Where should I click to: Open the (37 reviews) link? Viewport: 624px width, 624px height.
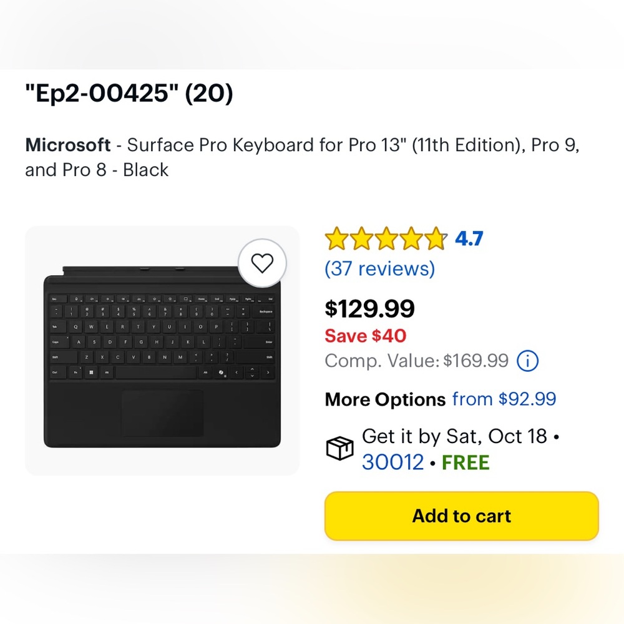(x=379, y=268)
